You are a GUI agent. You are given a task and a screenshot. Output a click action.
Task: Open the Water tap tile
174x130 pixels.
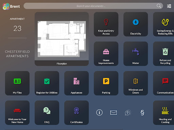[x=136, y=54]
